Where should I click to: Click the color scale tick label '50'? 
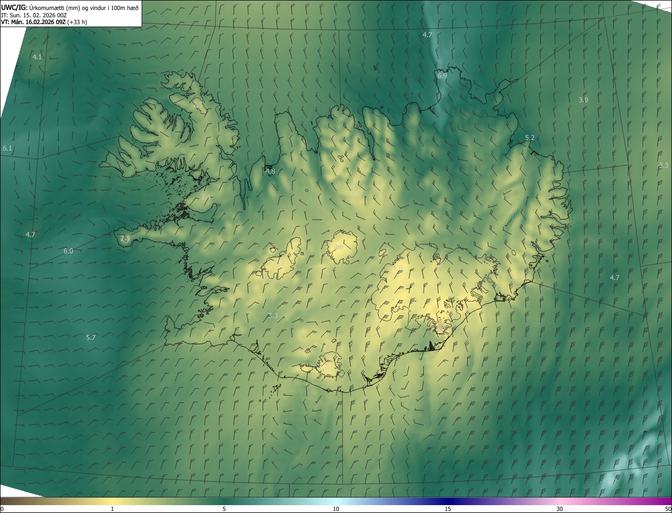(x=668, y=509)
